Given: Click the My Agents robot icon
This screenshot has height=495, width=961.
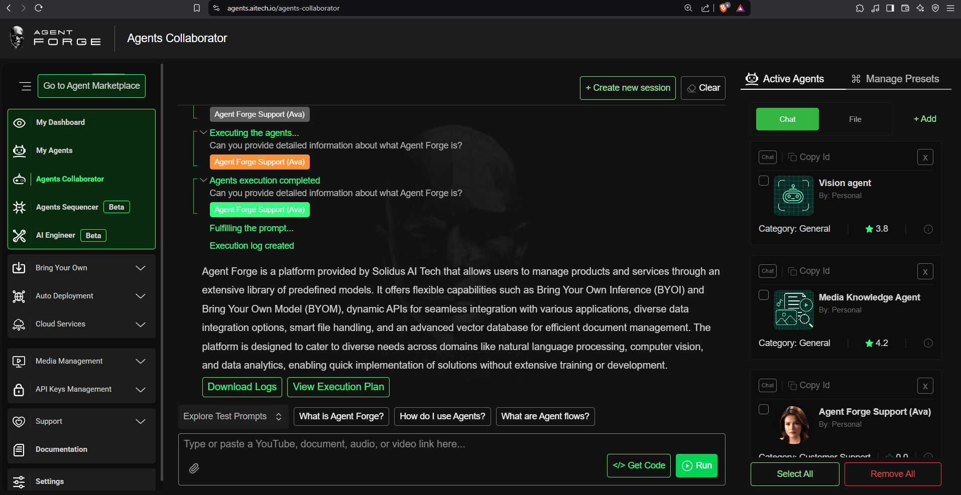Looking at the screenshot, I should pos(19,151).
